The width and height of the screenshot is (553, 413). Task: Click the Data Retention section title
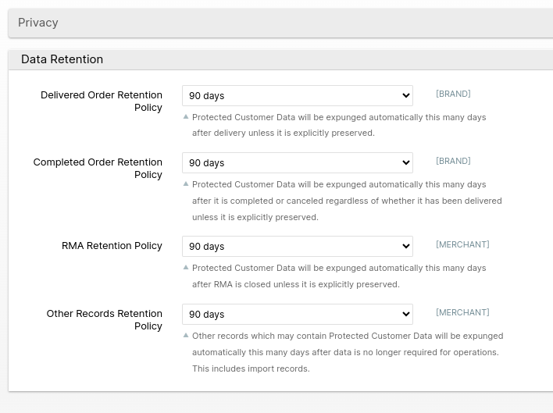coord(62,59)
